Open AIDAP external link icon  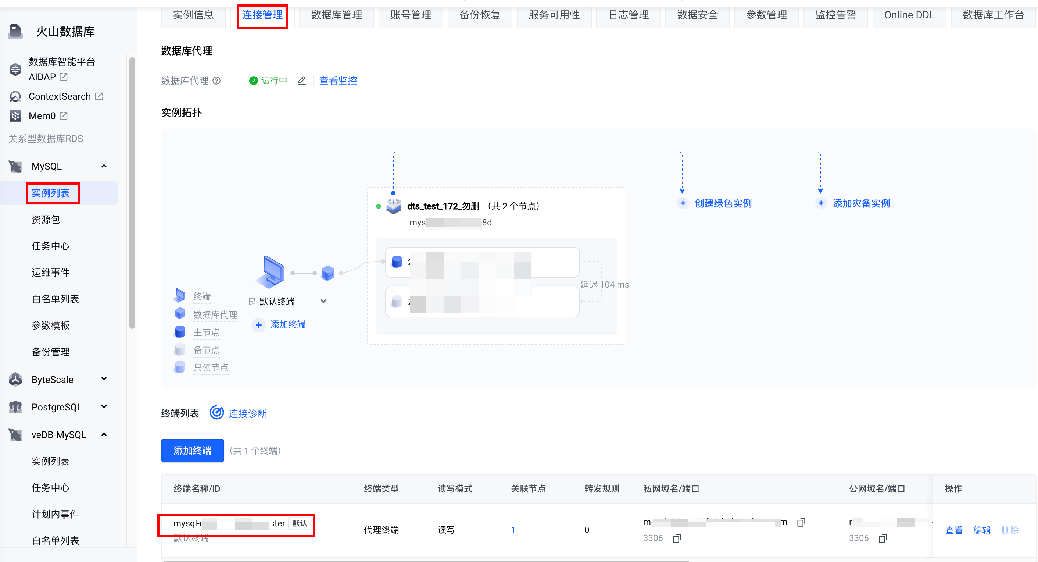[x=64, y=77]
